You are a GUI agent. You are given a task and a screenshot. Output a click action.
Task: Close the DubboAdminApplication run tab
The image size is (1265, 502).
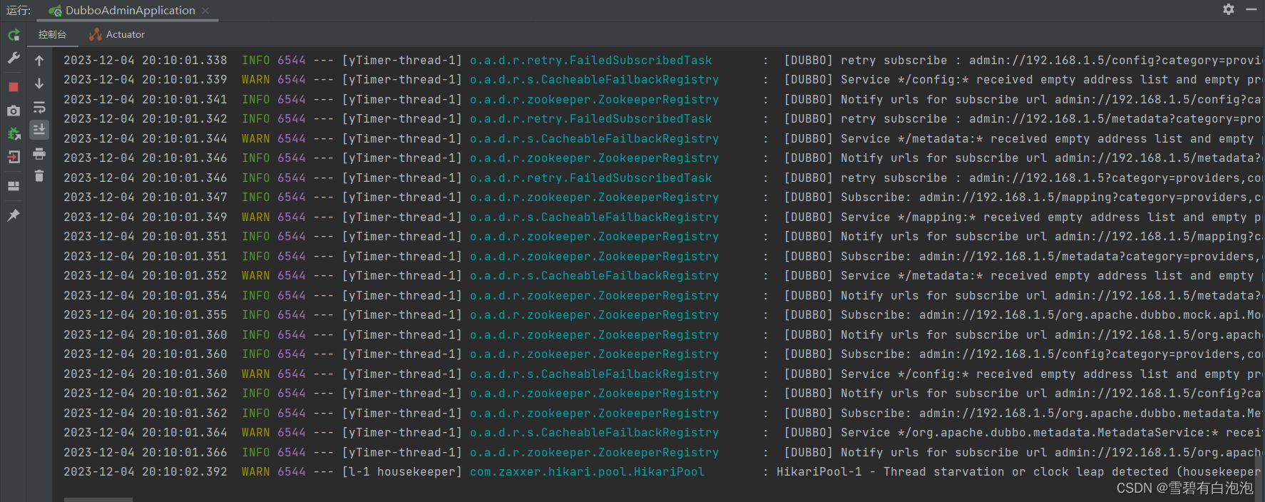coord(205,11)
